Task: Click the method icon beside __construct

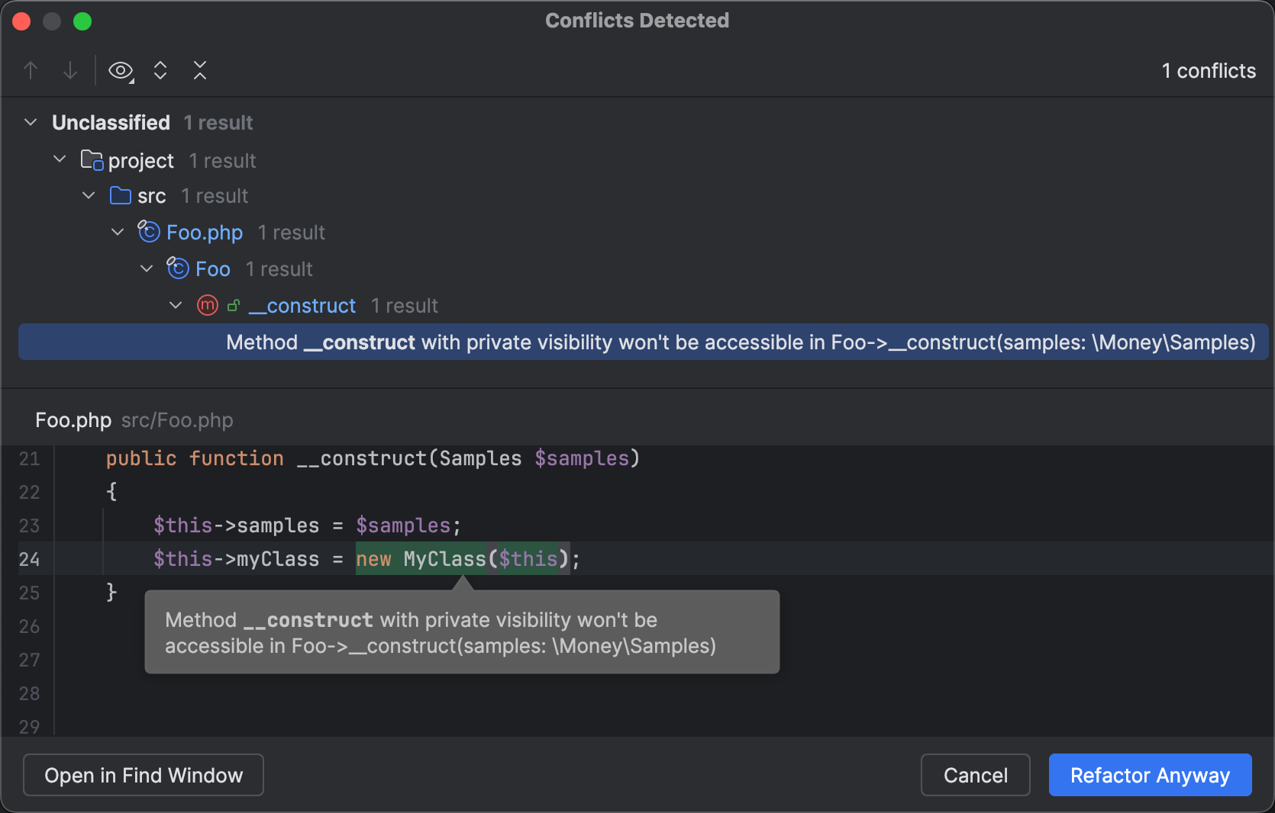Action: pyautogui.click(x=206, y=305)
